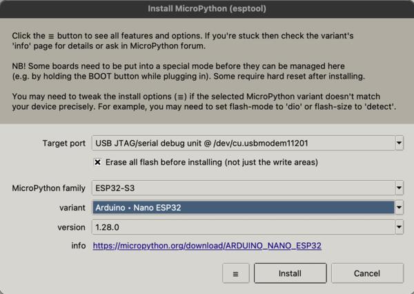Expand the Target port dropdown arrow
Image resolution: width=414 pixels, height=294 pixels.
399,144
